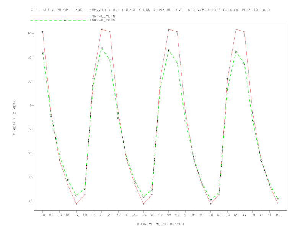
Task: Select y-axis tick label 16
Action: pos(29,81)
